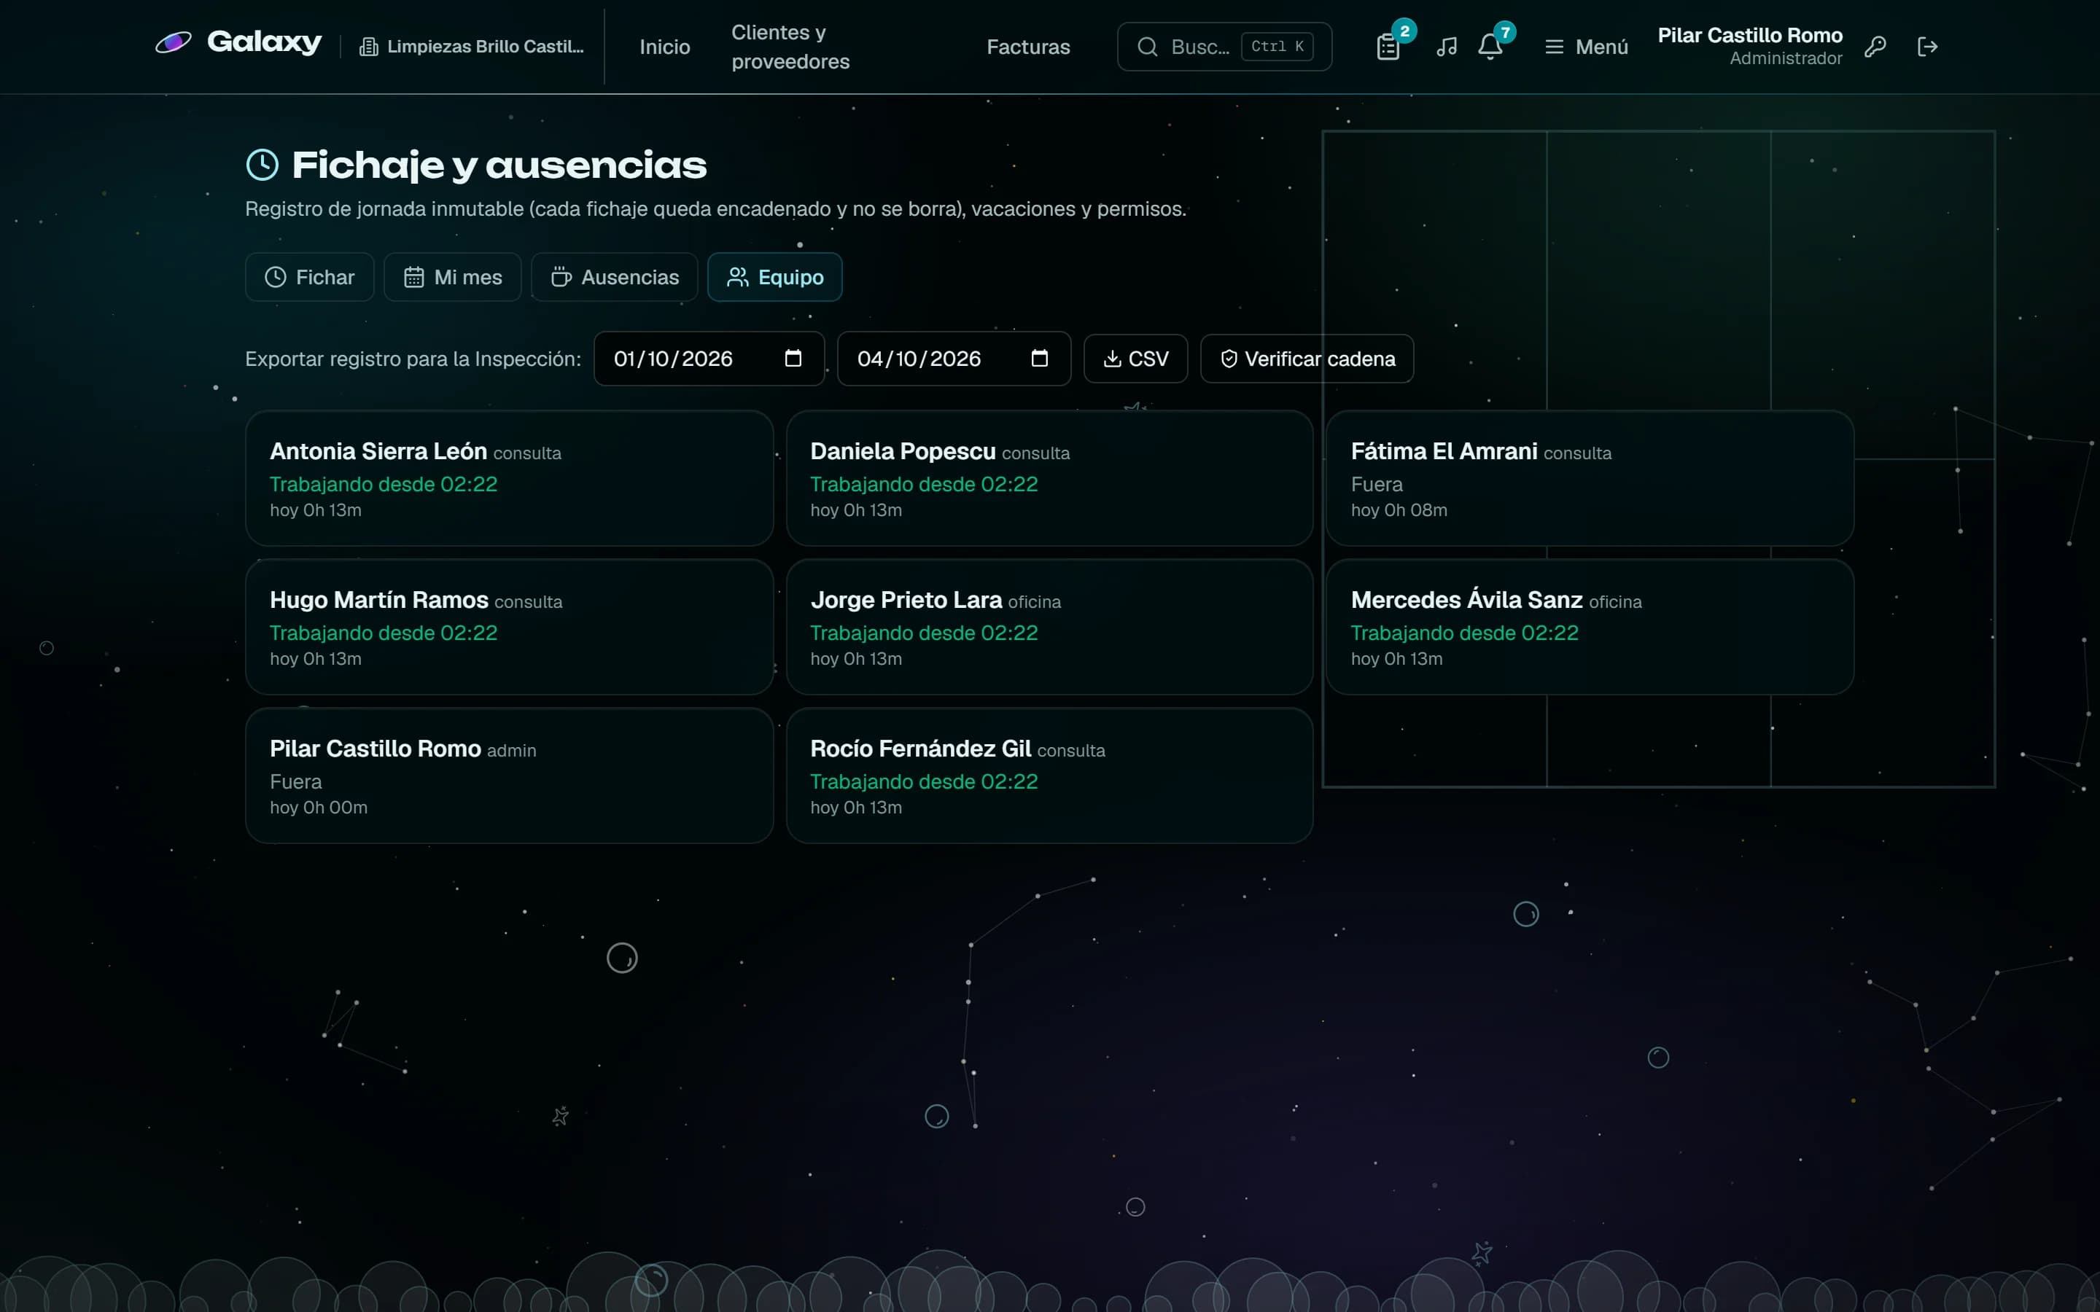The image size is (2100, 1312).
Task: Click the key icon next to the user name
Action: 1875,47
